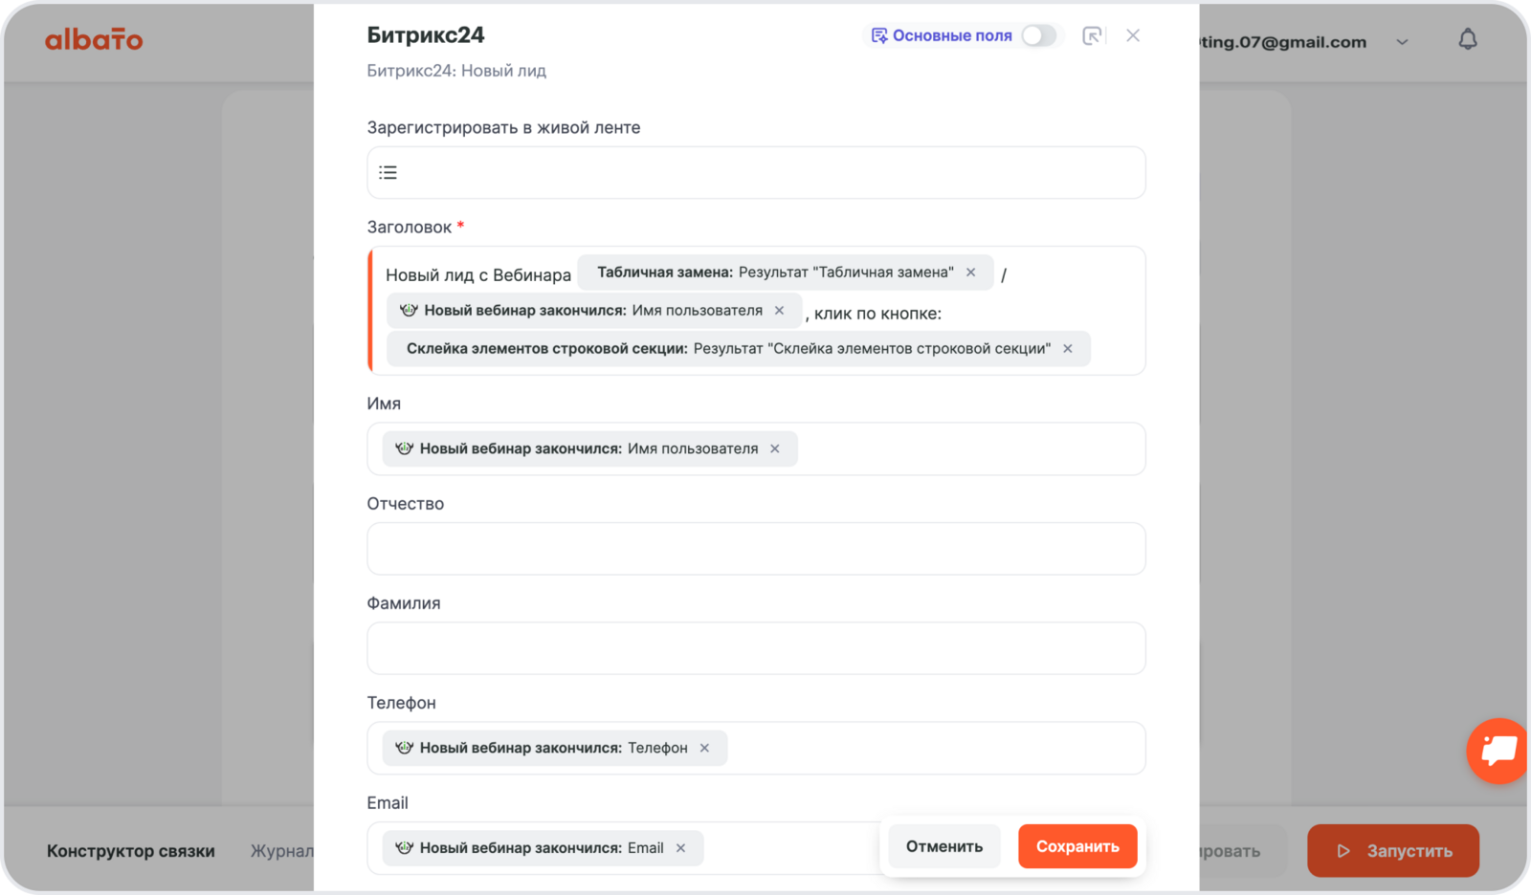Open the "Журнал" tab
The image size is (1531, 895).
(281, 851)
